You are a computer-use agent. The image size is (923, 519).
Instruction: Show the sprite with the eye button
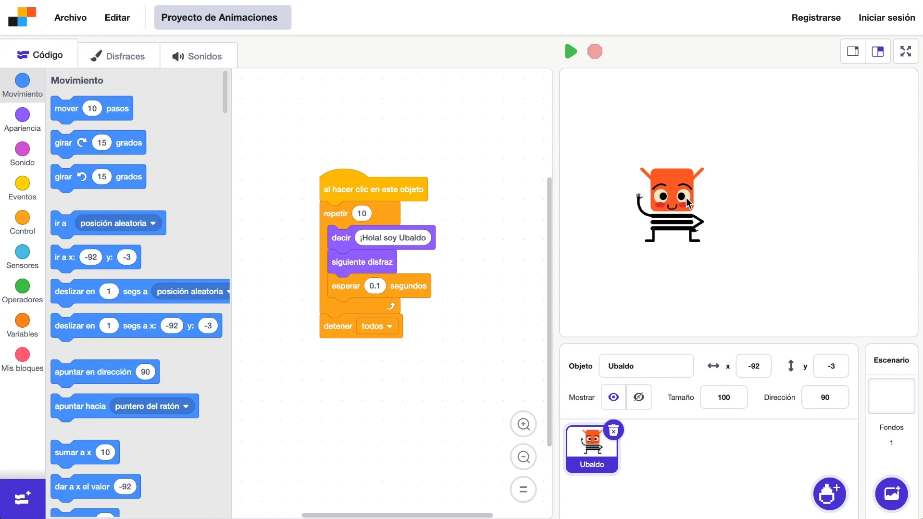[613, 397]
